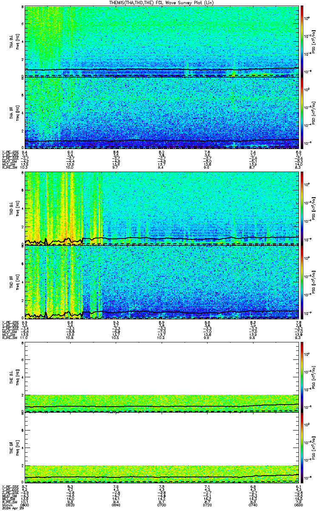Image resolution: width=319 pixels, height=511 pixels.
Task: Click the 0700 time tick label
Action: (x=162, y=505)
